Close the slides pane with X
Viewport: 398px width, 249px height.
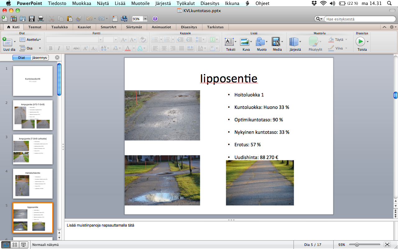tap(57, 58)
